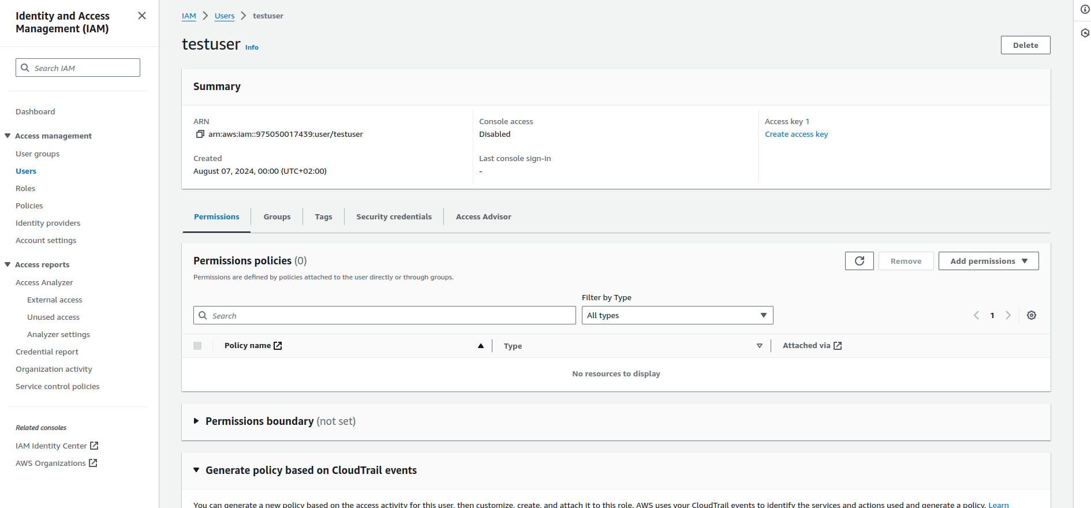The height and width of the screenshot is (508, 1091).
Task: Sort the Type column
Action: [760, 346]
